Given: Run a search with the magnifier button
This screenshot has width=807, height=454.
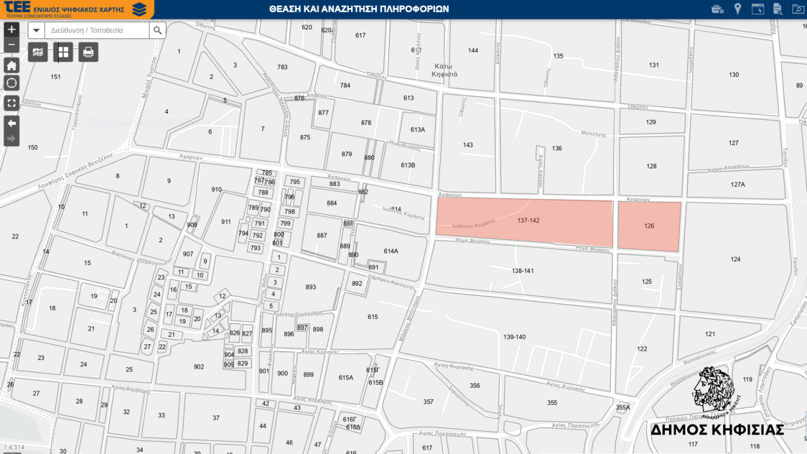Looking at the screenshot, I should 158,30.
